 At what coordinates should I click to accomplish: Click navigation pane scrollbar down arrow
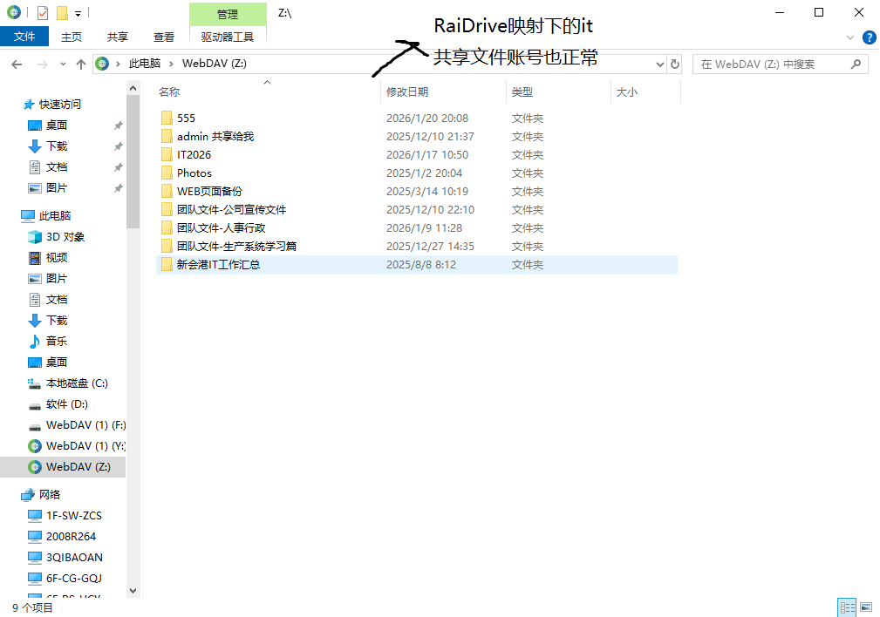click(133, 591)
